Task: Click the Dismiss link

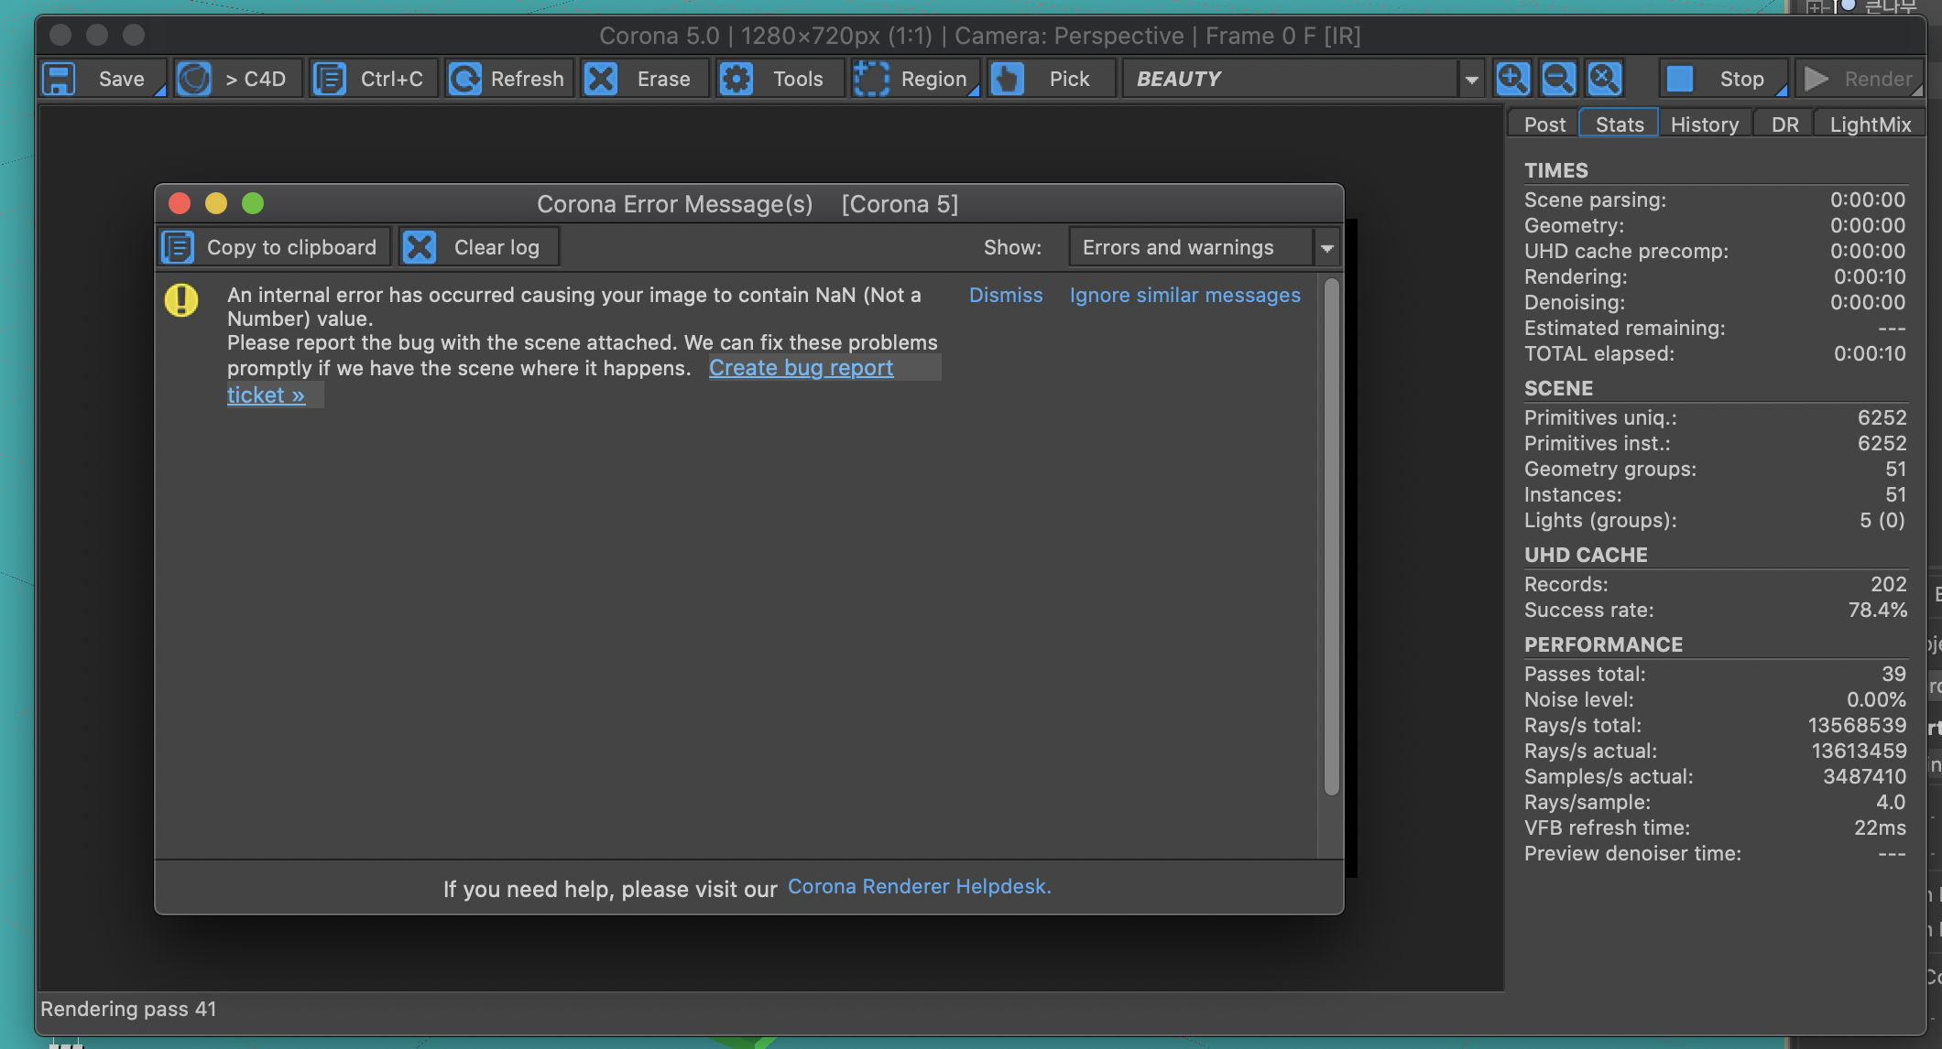Action: click(x=1006, y=295)
